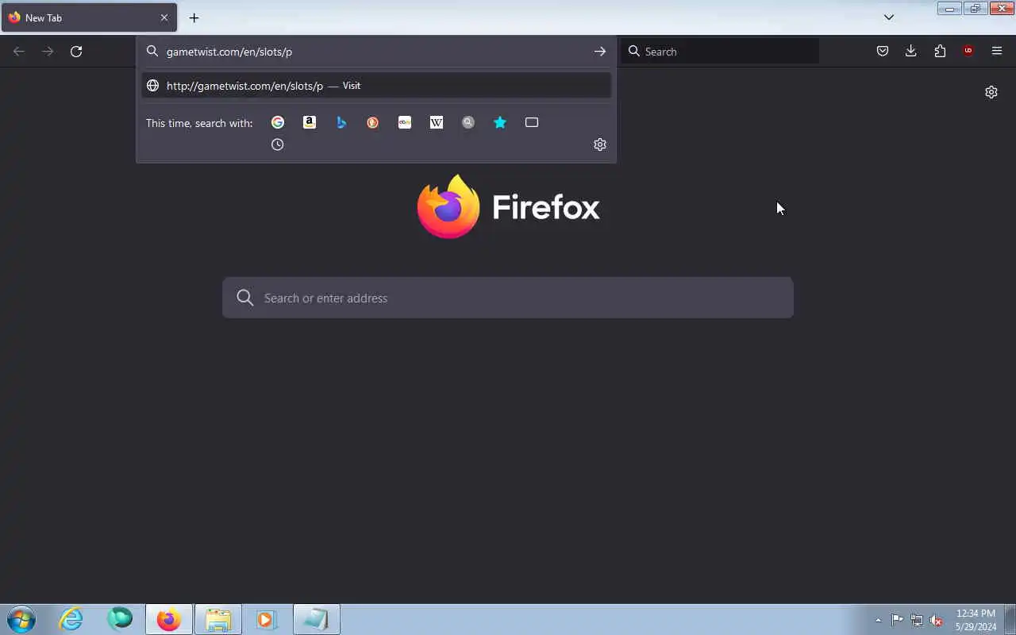Search bookmarks with the star icon
The width and height of the screenshot is (1016, 635).
(500, 122)
